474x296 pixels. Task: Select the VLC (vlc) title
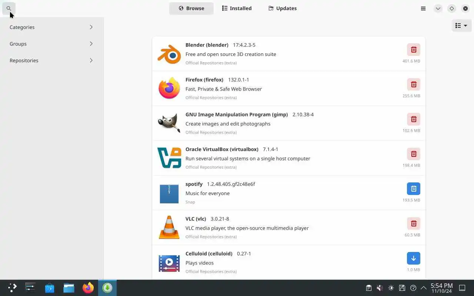click(x=196, y=219)
